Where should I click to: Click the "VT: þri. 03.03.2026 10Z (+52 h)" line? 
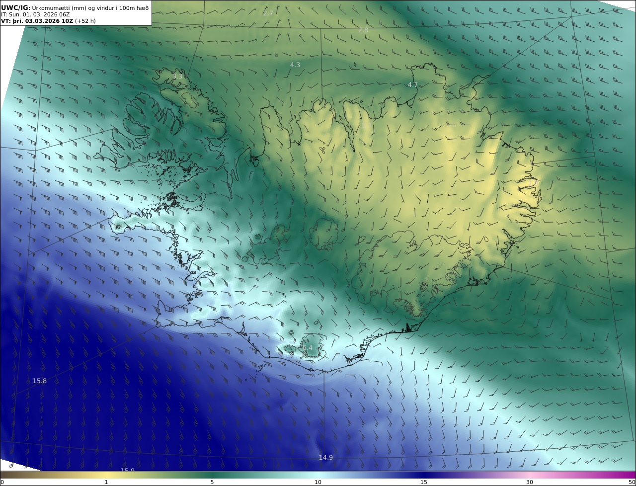click(49, 21)
